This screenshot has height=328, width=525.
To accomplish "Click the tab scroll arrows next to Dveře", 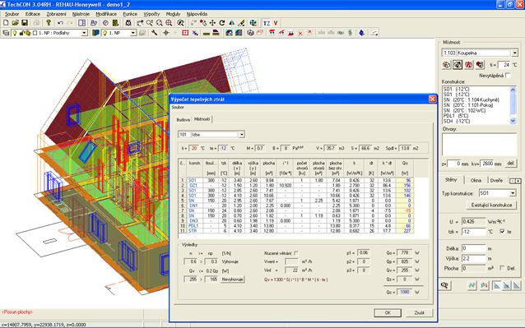I will (515, 181).
